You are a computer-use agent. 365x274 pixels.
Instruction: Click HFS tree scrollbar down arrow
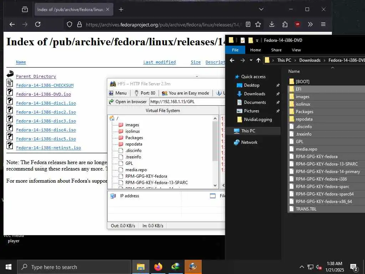215,186
